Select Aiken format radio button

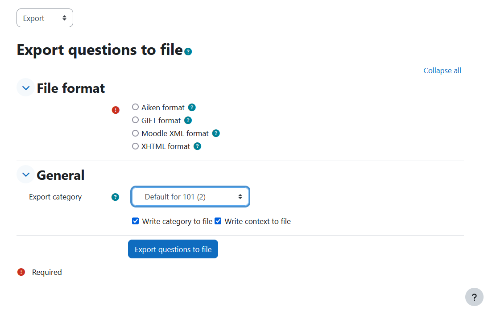pyautogui.click(x=135, y=107)
